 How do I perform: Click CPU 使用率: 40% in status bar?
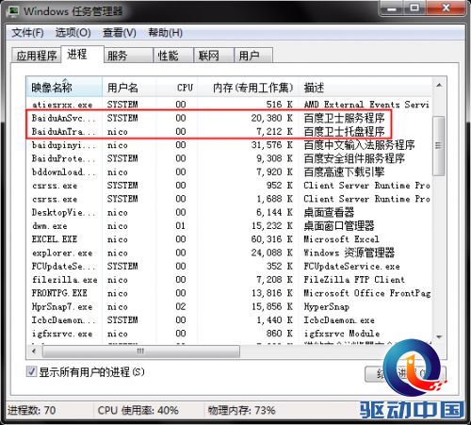tap(138, 410)
